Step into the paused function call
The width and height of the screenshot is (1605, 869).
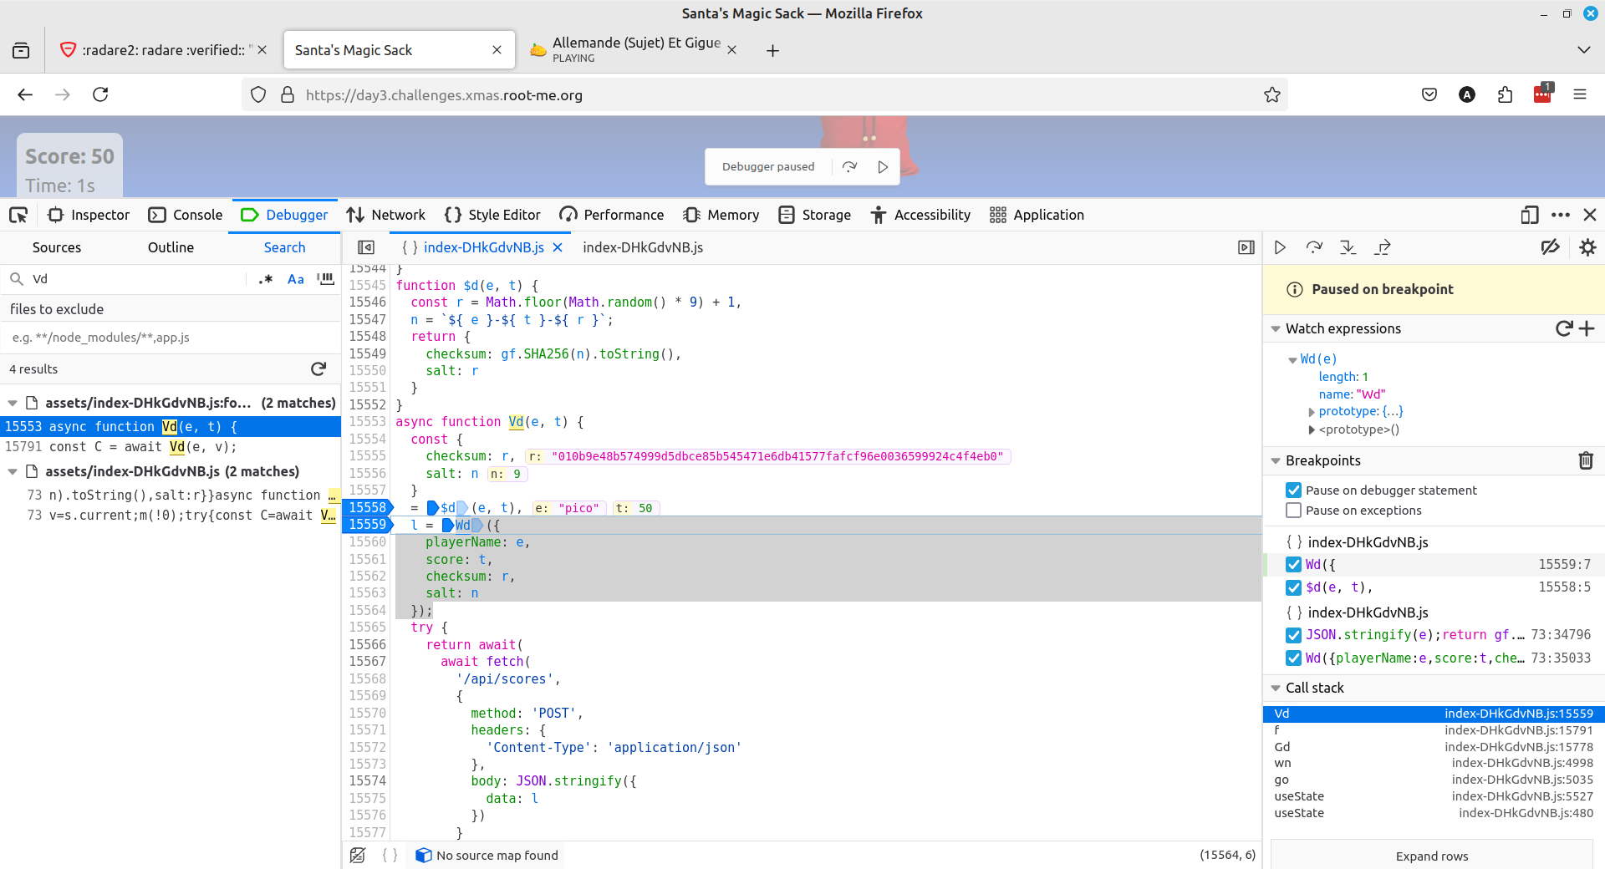point(1347,247)
